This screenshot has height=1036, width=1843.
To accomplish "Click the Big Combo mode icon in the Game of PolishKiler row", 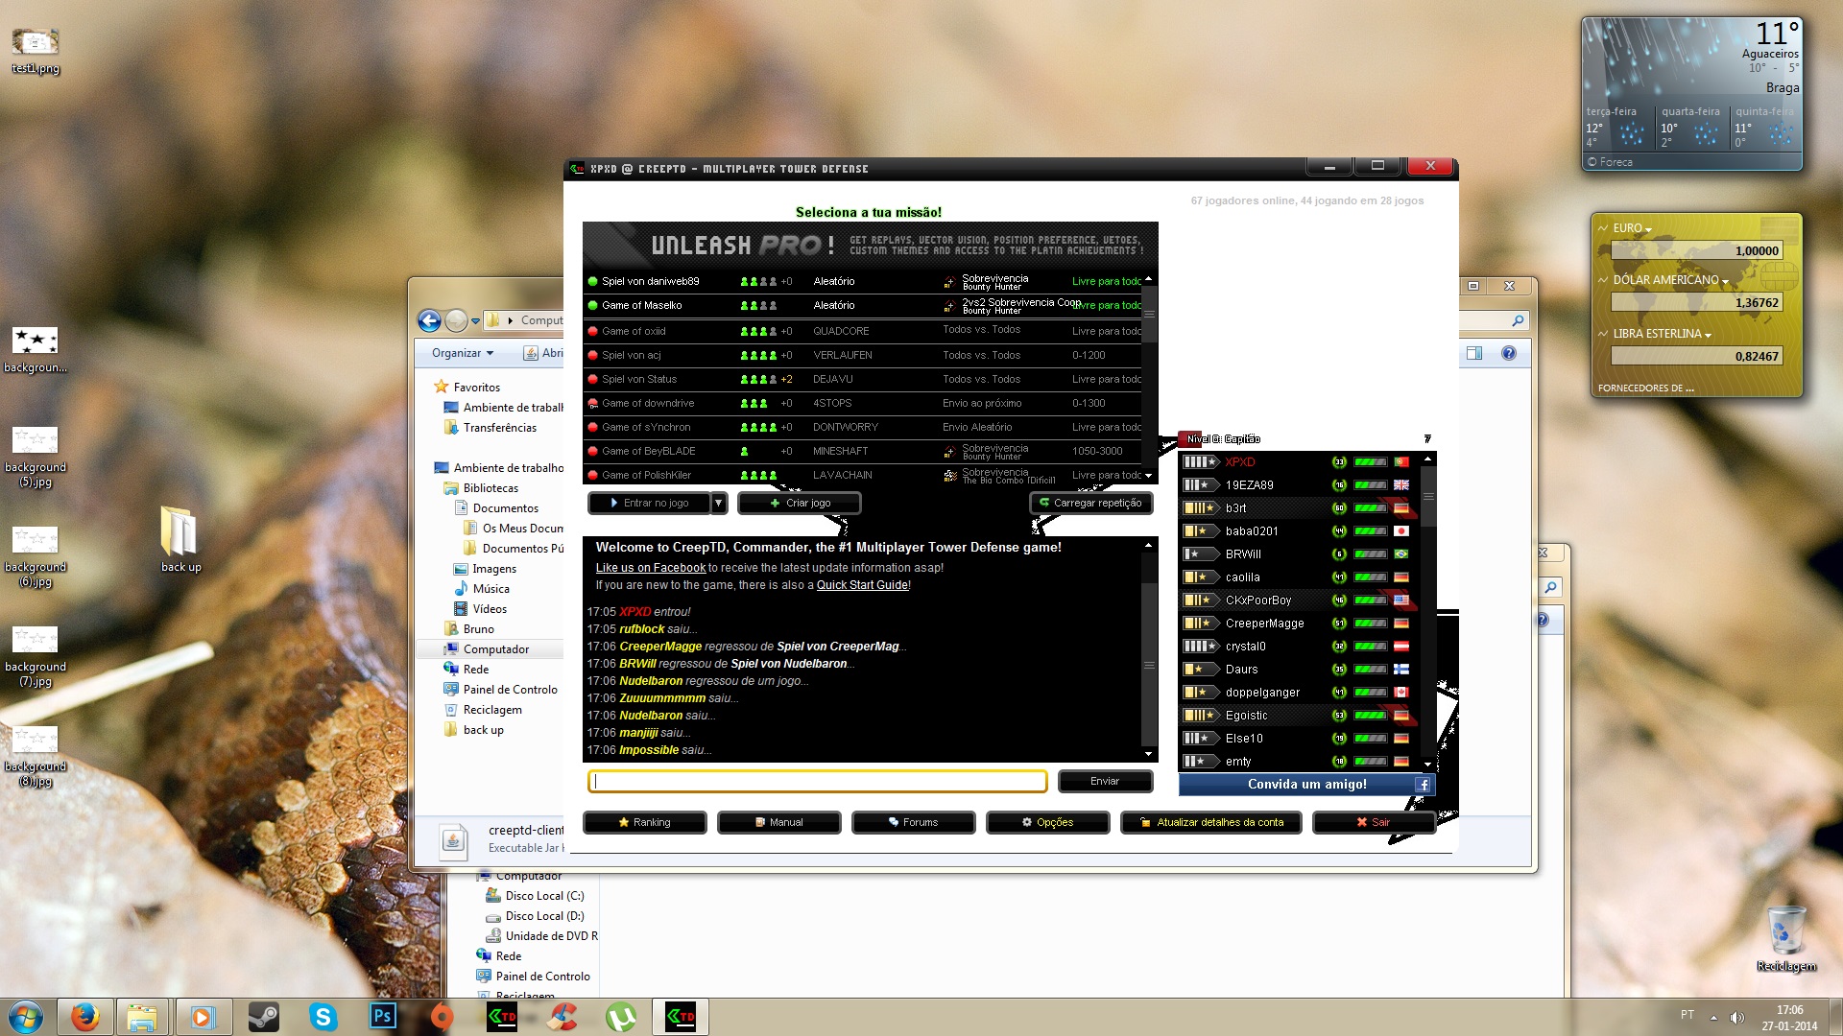I will [949, 476].
